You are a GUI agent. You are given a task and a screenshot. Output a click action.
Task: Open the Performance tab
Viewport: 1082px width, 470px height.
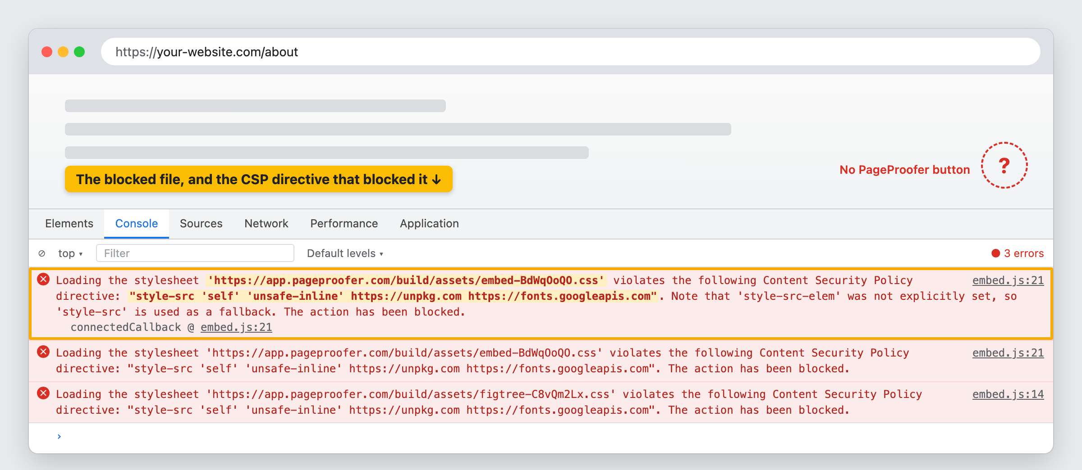344,223
